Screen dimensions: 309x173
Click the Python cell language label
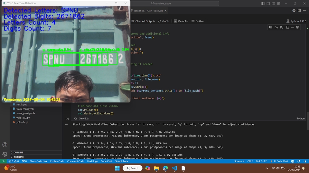point(301,119)
